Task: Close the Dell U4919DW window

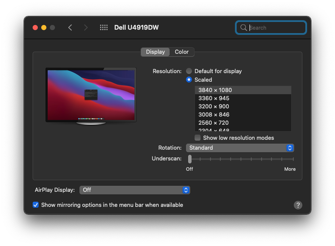Action: point(35,28)
